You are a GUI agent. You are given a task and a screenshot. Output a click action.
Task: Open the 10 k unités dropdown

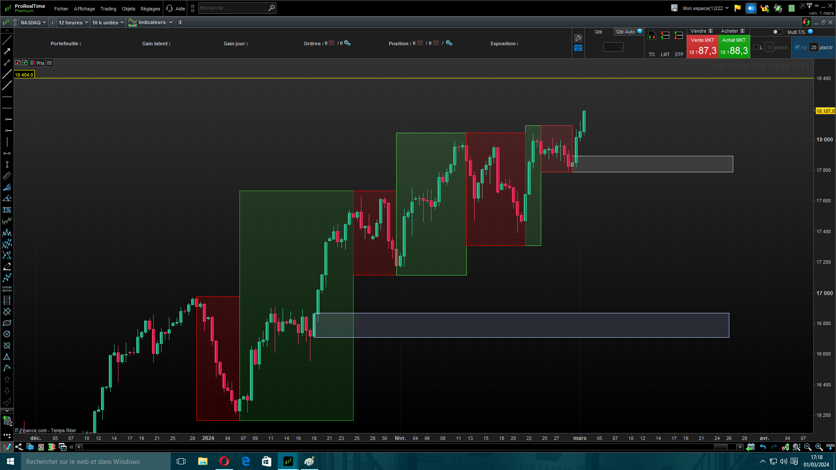coord(108,23)
